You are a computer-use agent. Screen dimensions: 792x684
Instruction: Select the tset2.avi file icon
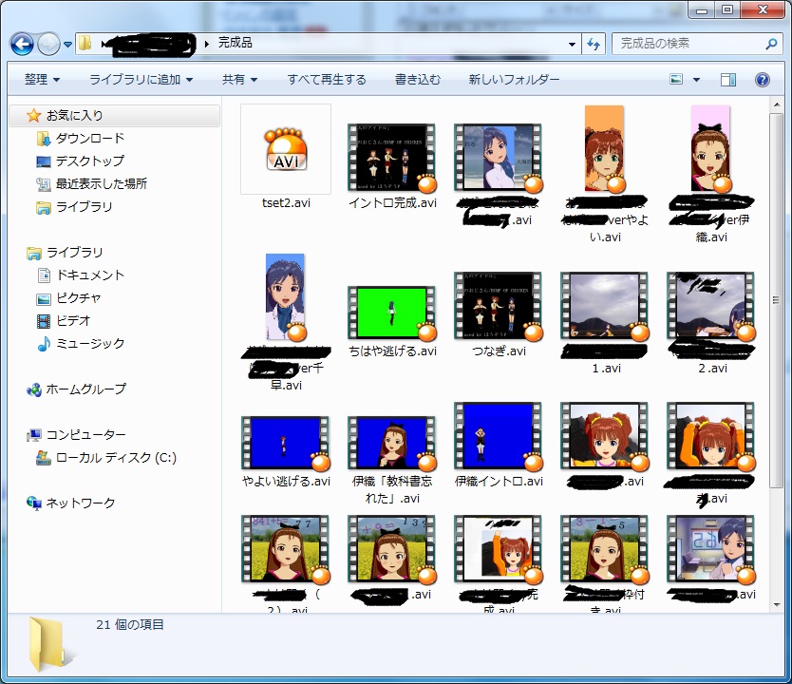[286, 149]
